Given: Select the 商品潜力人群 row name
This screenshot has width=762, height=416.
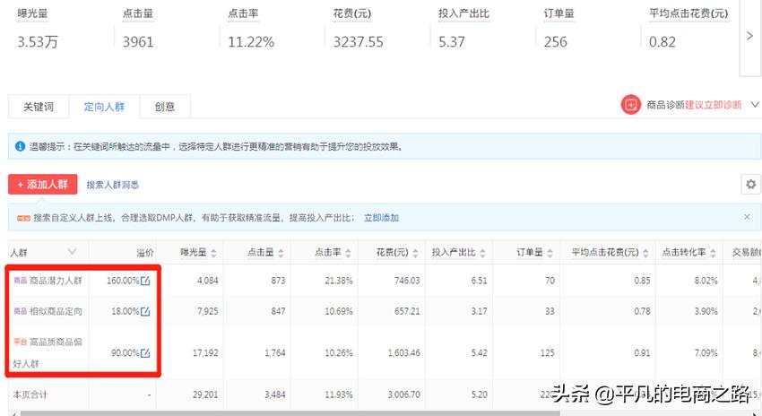Looking at the screenshot, I should (56, 281).
